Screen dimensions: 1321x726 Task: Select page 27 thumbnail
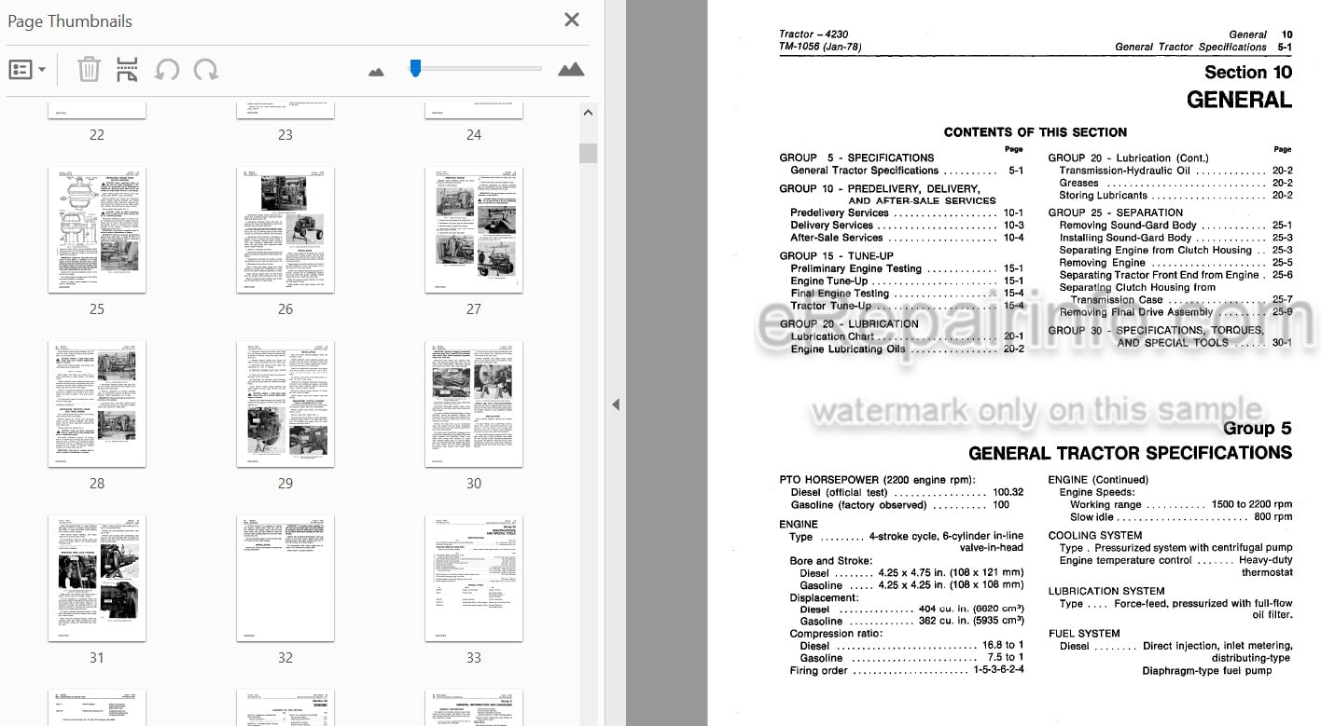tap(474, 230)
